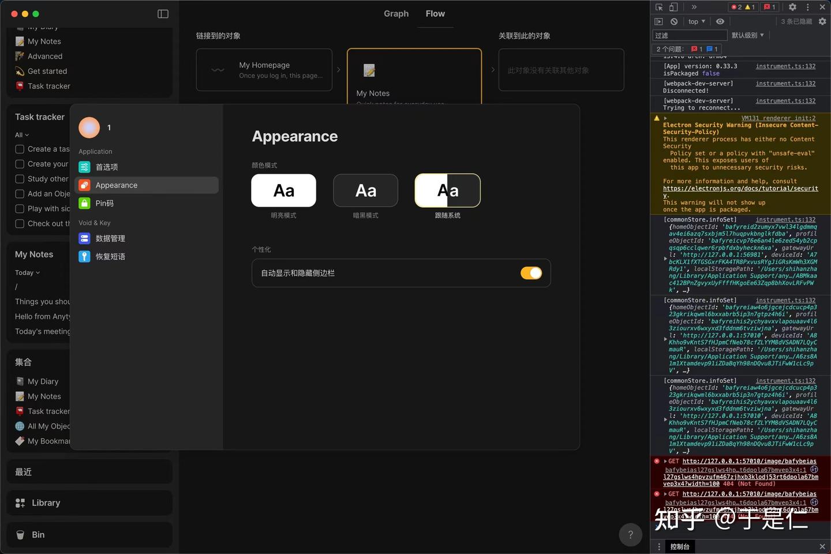The height and width of the screenshot is (554, 831).
Task: Open the 'All' filter dropdown in Task tracker
Action: [x=22, y=135]
